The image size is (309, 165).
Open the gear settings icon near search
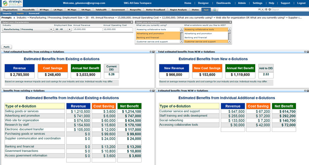pyautogui.click(x=269, y=9)
